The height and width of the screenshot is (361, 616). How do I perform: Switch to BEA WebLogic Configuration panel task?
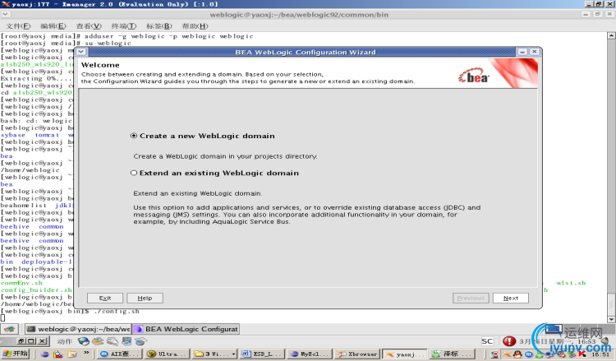click(186, 329)
